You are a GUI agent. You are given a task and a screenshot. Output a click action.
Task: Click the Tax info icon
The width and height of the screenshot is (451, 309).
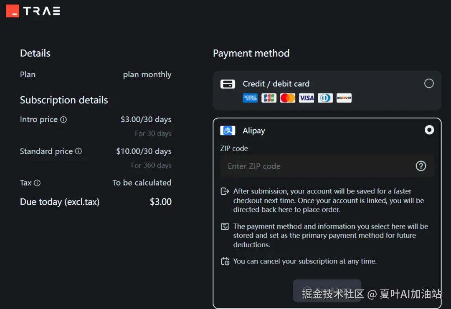pos(37,183)
